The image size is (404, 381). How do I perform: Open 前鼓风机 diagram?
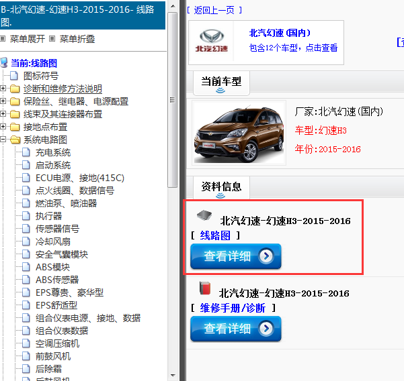click(53, 356)
